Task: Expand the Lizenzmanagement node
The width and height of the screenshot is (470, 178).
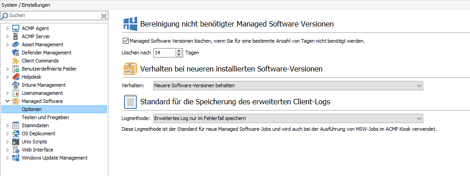Action: pyautogui.click(x=8, y=93)
